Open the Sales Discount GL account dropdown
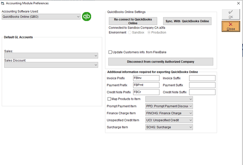 [51, 65]
